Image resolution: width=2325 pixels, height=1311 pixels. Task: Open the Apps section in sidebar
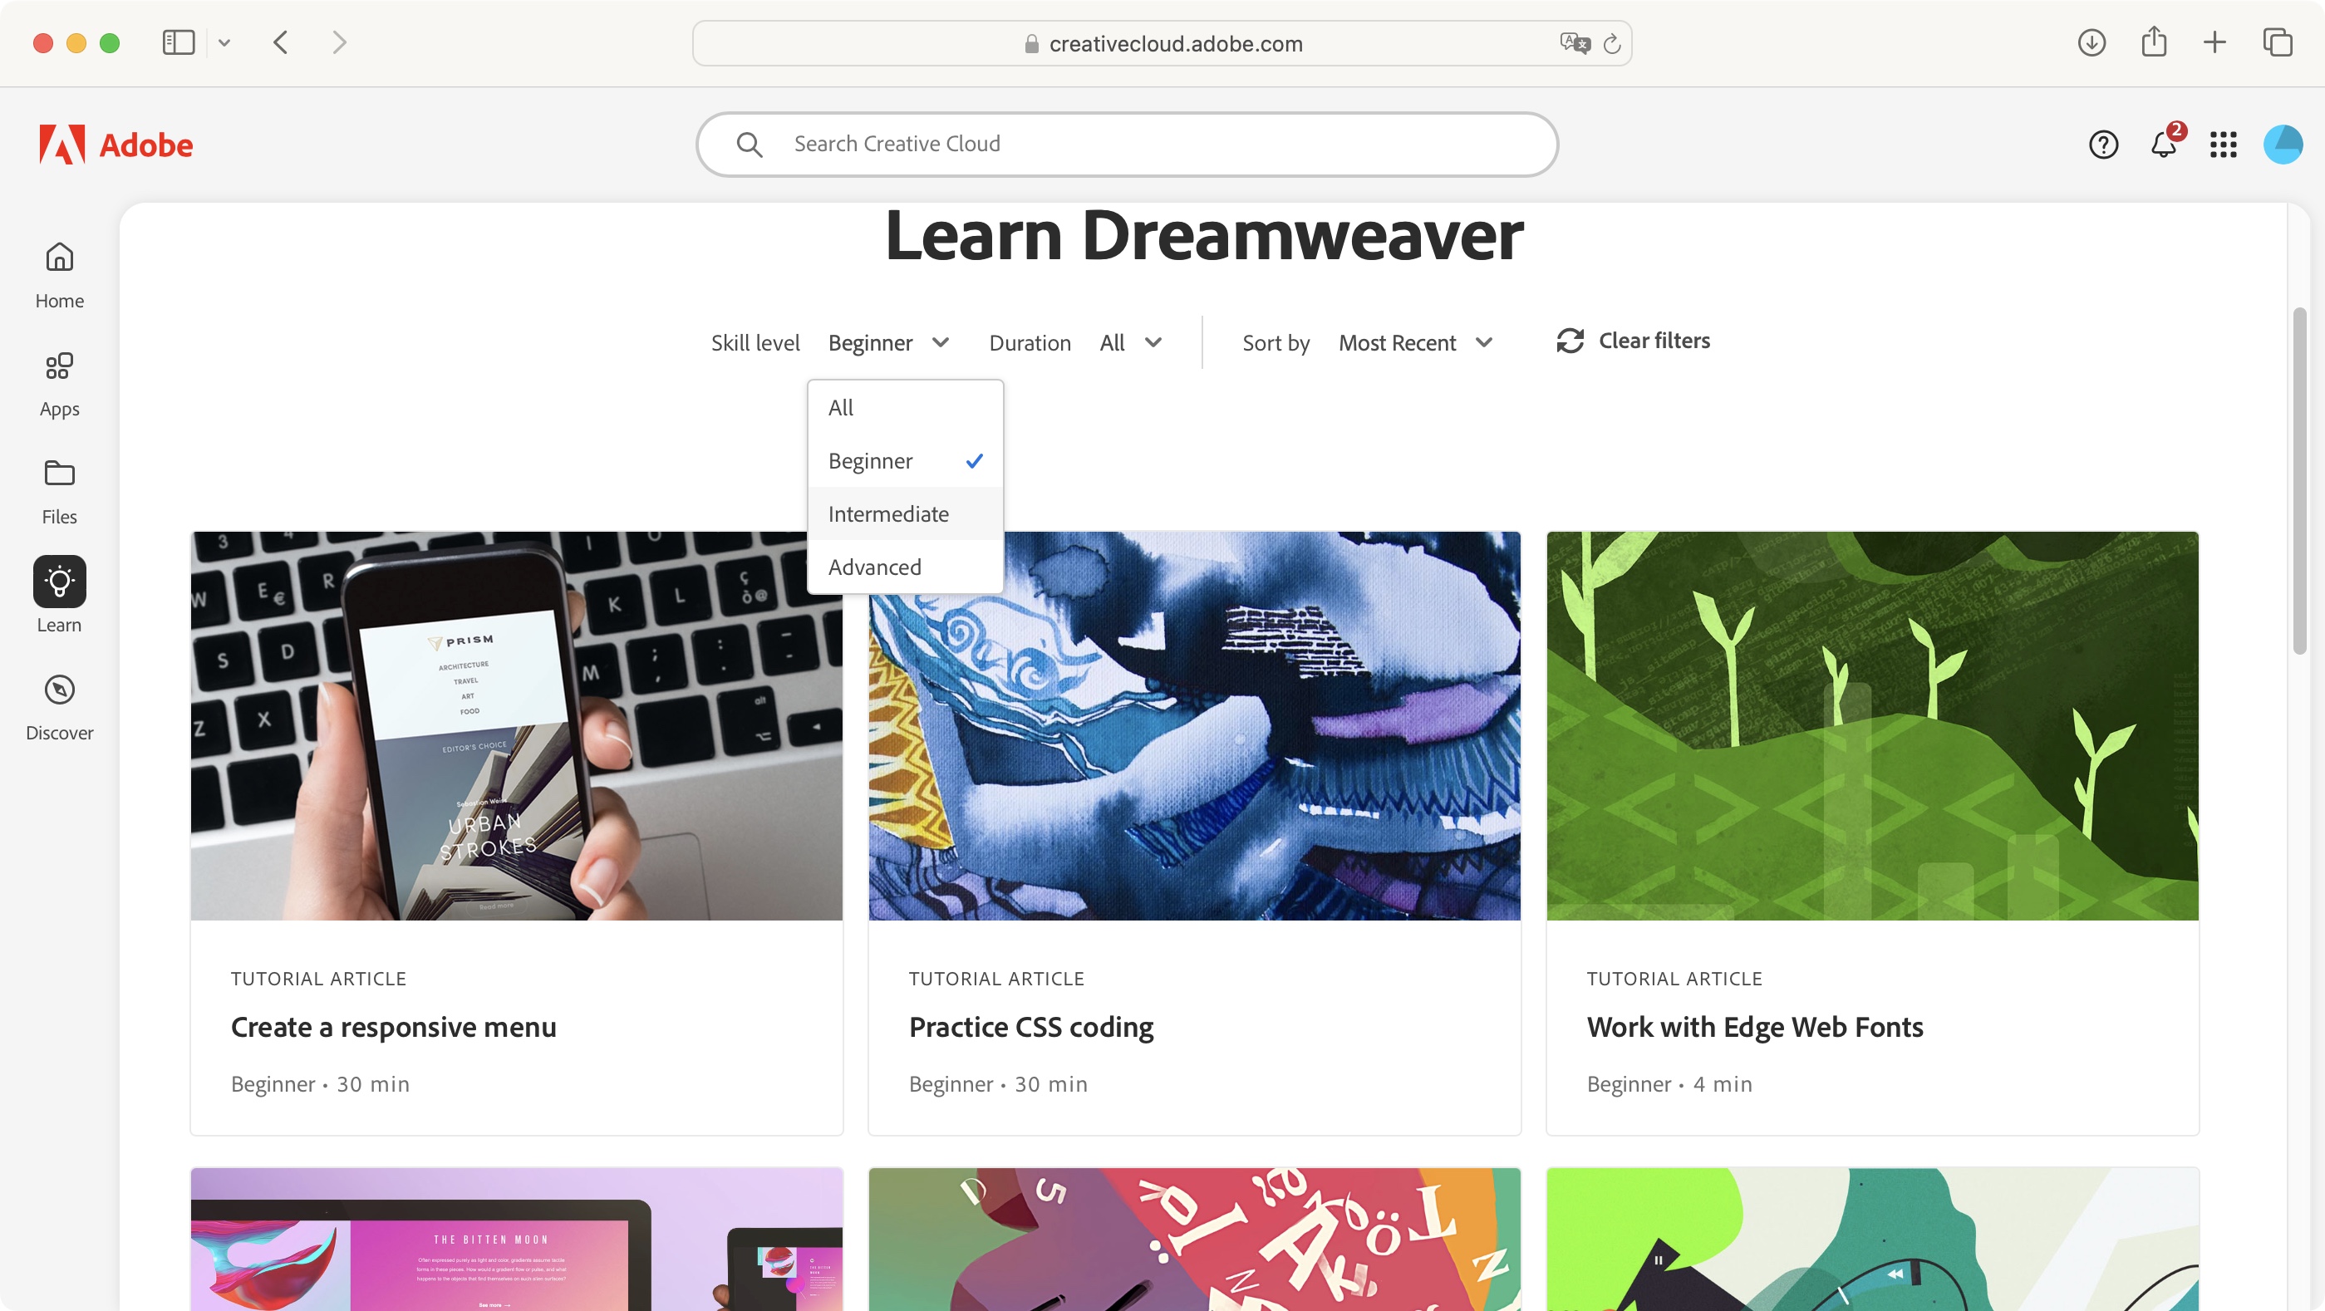click(x=59, y=383)
